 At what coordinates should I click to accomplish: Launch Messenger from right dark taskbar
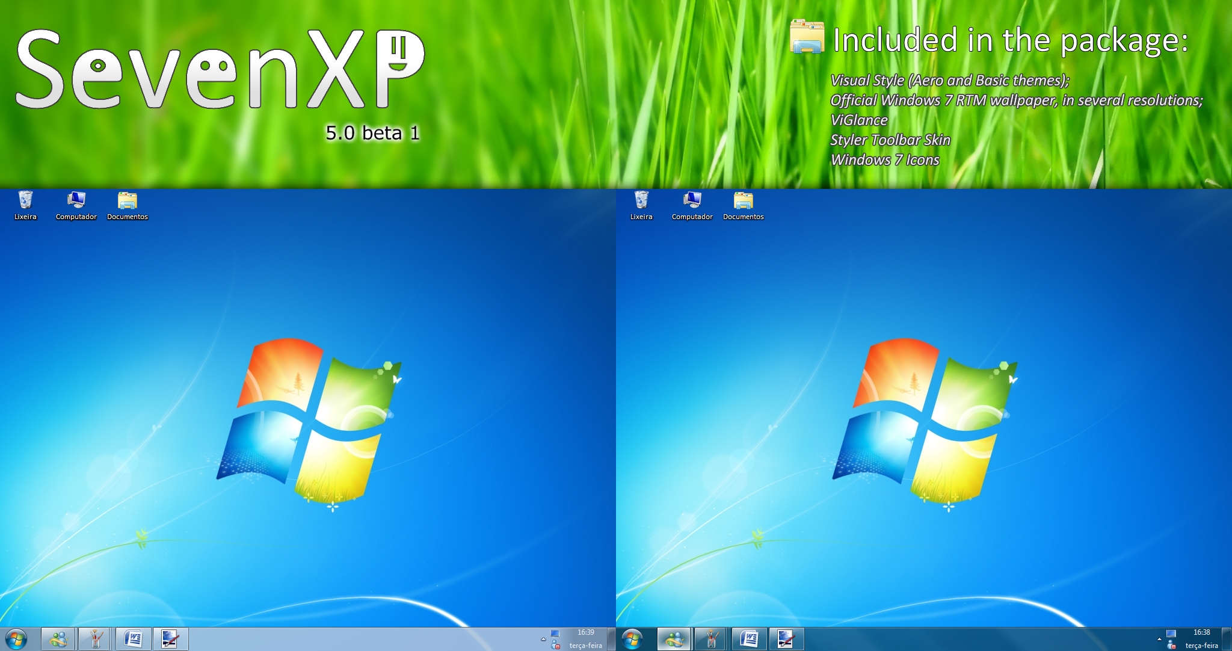coord(674,639)
